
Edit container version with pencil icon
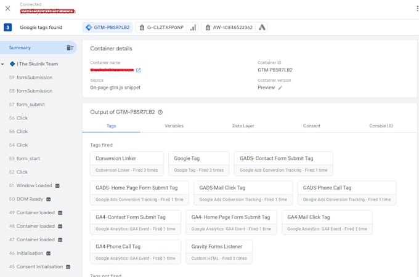(280, 88)
